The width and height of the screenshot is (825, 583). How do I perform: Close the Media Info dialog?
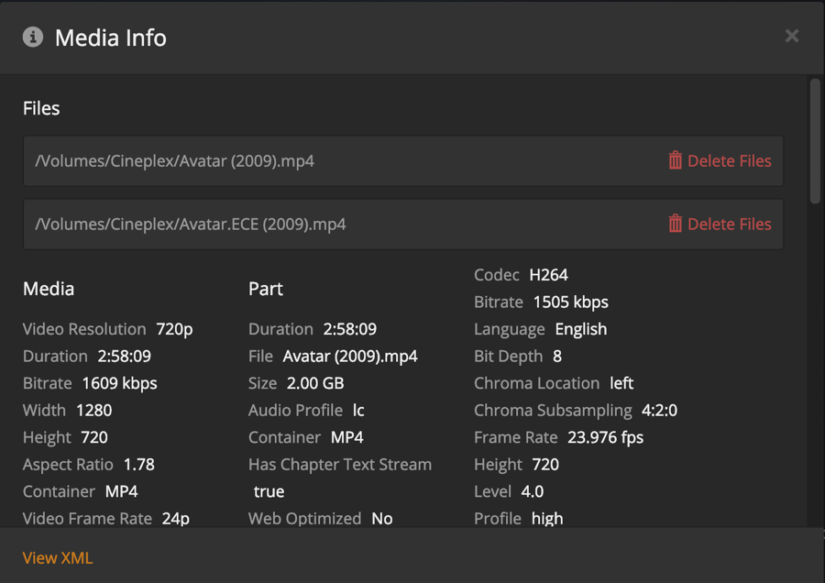pyautogui.click(x=792, y=36)
